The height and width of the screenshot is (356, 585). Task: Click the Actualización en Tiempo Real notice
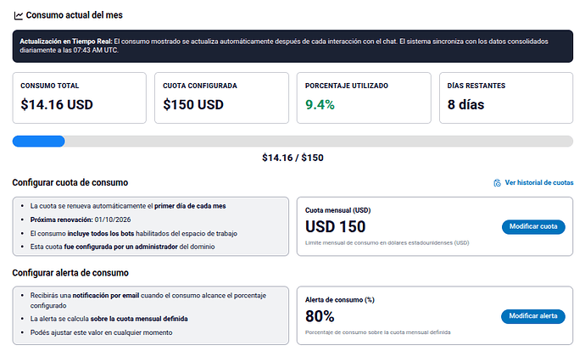(292, 46)
